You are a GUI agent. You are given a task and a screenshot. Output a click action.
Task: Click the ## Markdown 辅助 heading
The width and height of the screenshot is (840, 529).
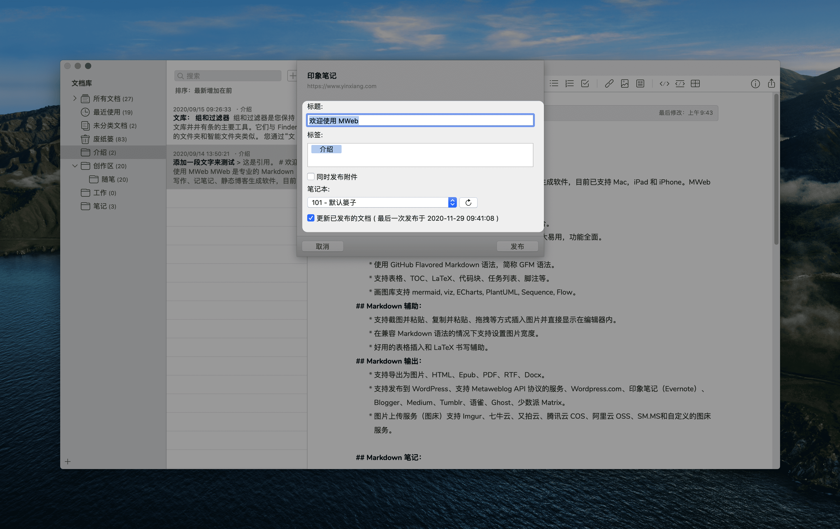point(389,306)
